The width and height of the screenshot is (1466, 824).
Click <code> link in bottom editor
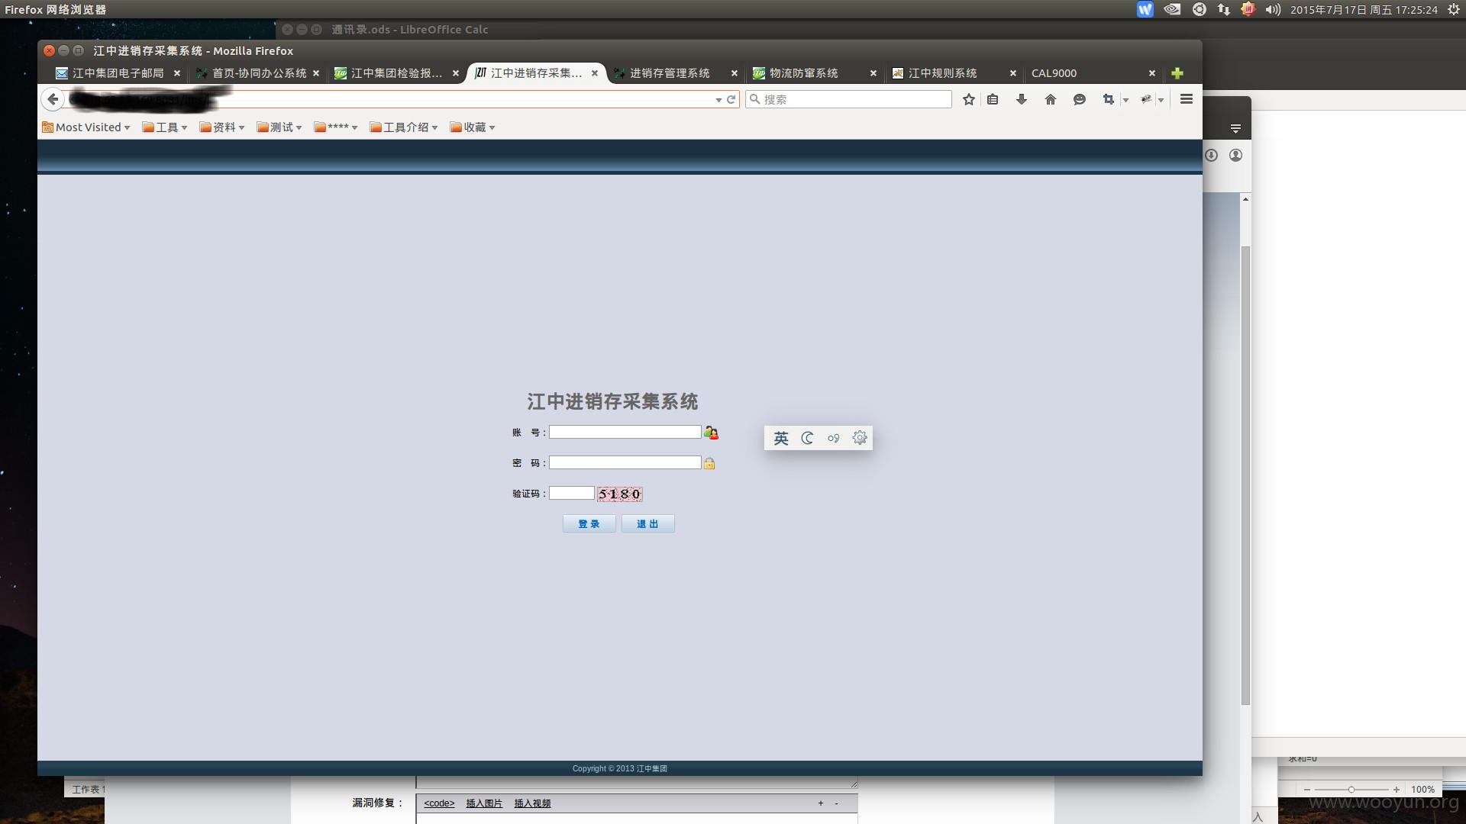click(439, 803)
